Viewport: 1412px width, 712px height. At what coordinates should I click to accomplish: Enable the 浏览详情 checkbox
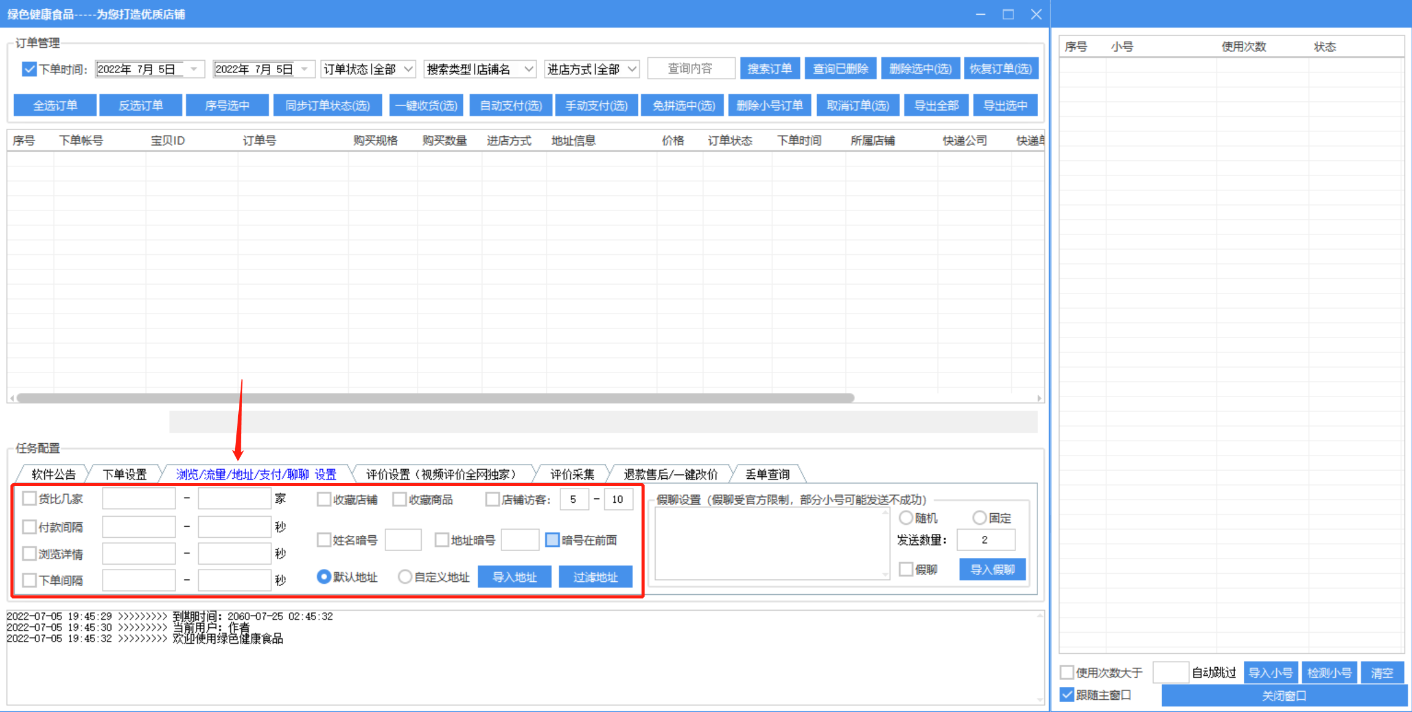[29, 554]
